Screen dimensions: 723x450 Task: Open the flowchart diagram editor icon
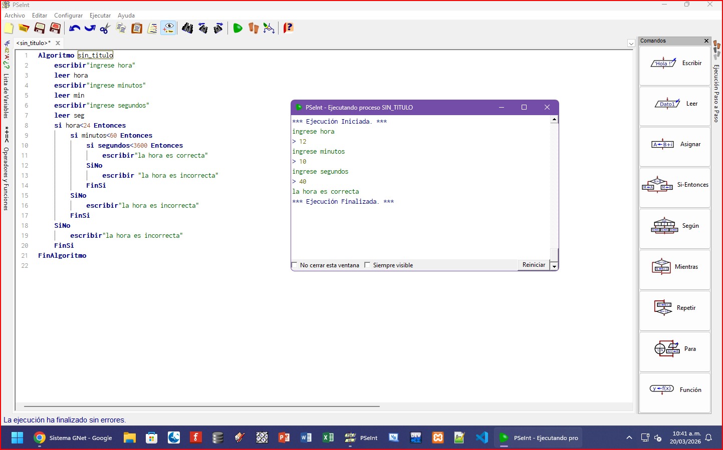click(269, 28)
